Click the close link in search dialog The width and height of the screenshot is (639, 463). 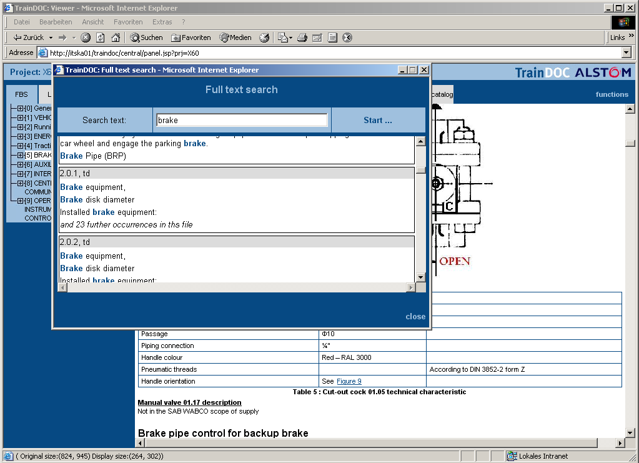(415, 316)
